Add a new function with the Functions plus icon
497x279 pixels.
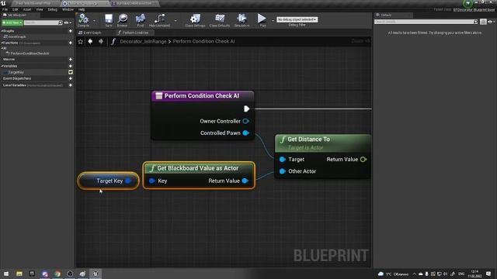pyautogui.click(x=71, y=43)
